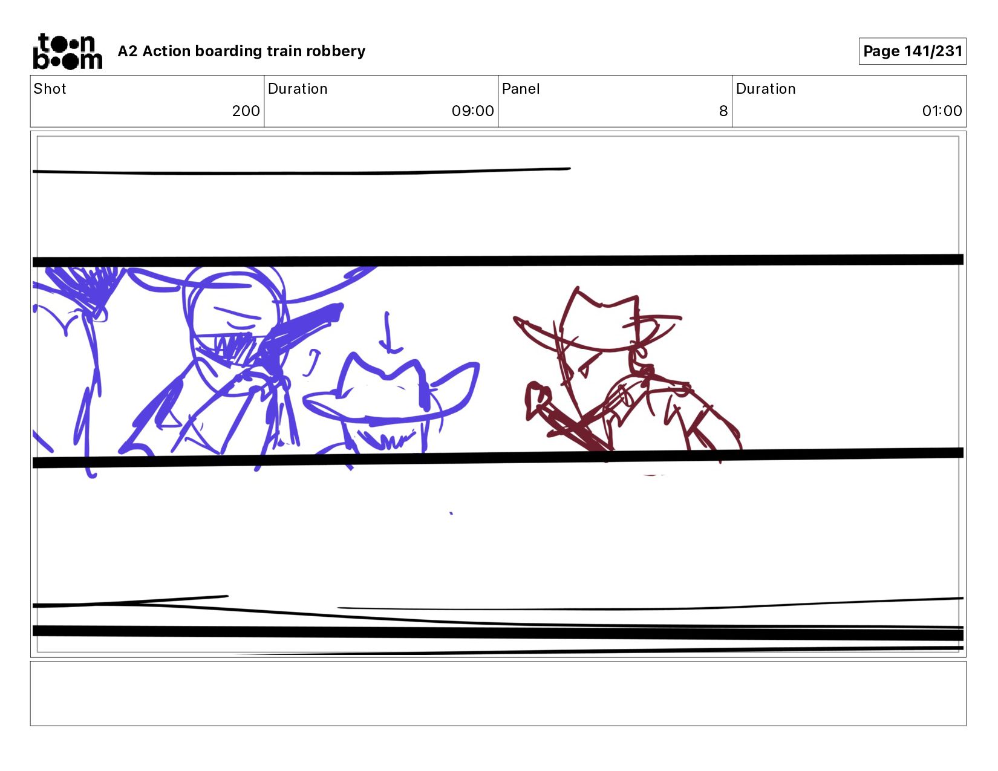Click the panel number '8'
Viewport: 998px width, 771px height.
click(x=723, y=111)
